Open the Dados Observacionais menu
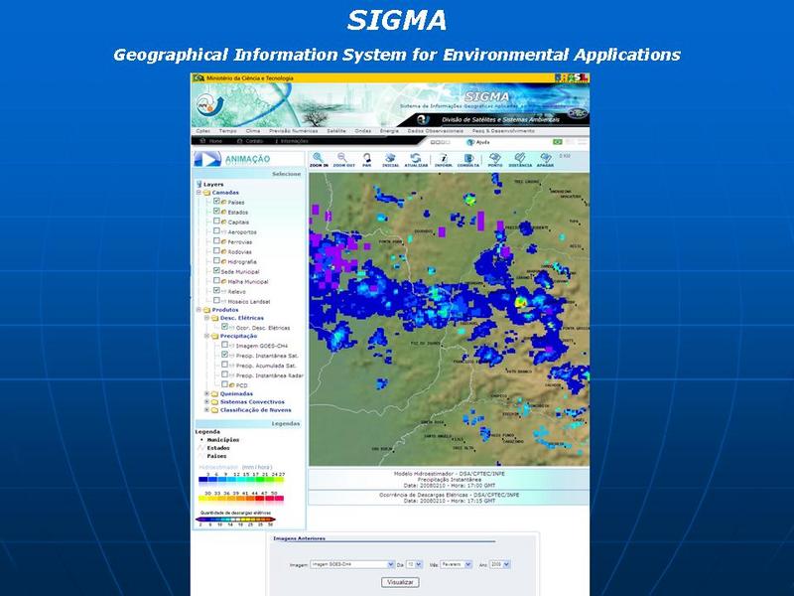The image size is (794, 596). tap(436, 131)
